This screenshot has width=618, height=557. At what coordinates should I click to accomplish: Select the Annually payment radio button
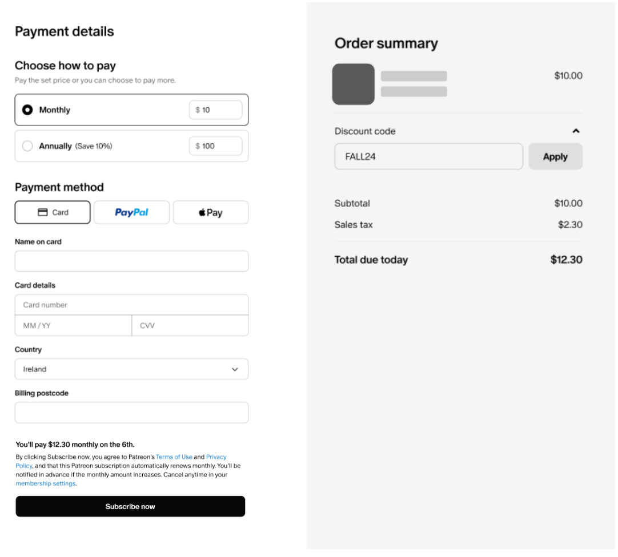click(27, 146)
